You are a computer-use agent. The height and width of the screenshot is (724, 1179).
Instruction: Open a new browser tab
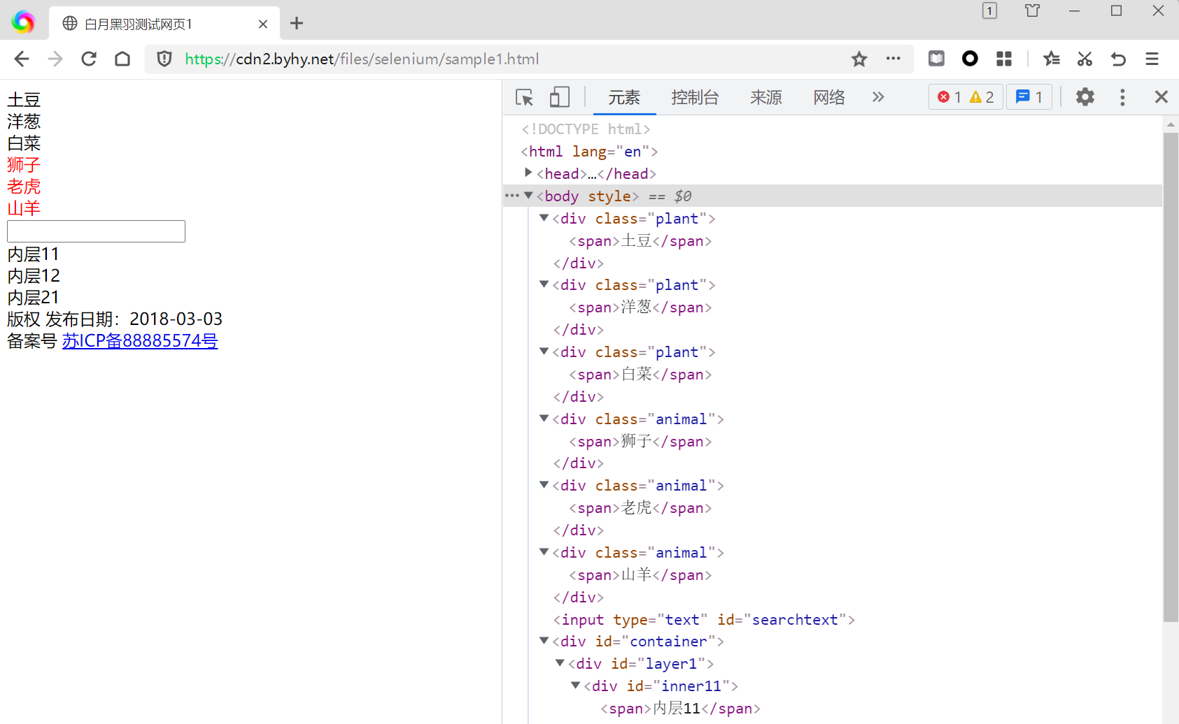pyautogui.click(x=297, y=23)
